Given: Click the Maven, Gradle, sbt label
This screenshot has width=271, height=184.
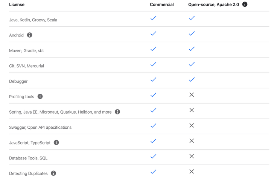Looking at the screenshot, I should [x=26, y=51].
